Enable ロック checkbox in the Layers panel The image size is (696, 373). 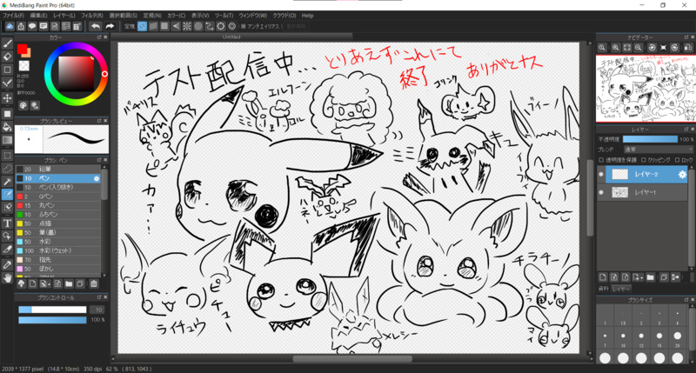tap(677, 160)
